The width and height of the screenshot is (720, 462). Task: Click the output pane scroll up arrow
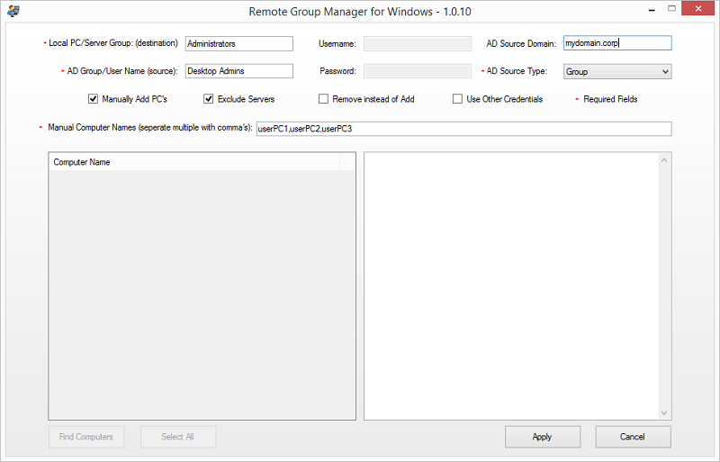pos(664,160)
